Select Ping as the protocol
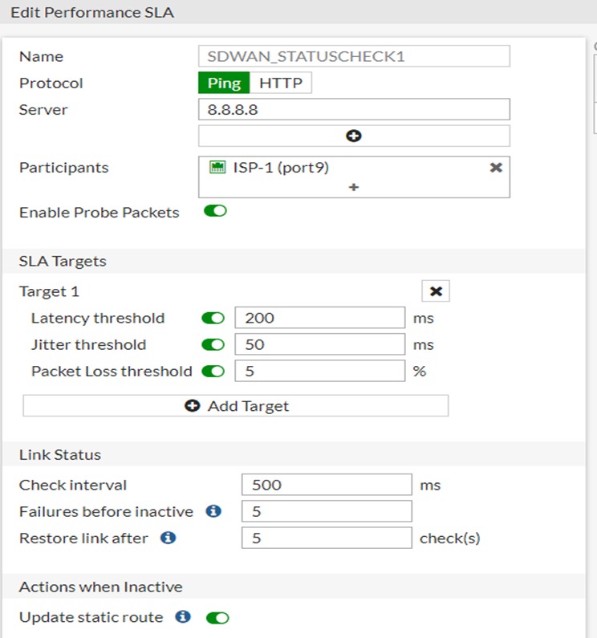 pos(224,83)
